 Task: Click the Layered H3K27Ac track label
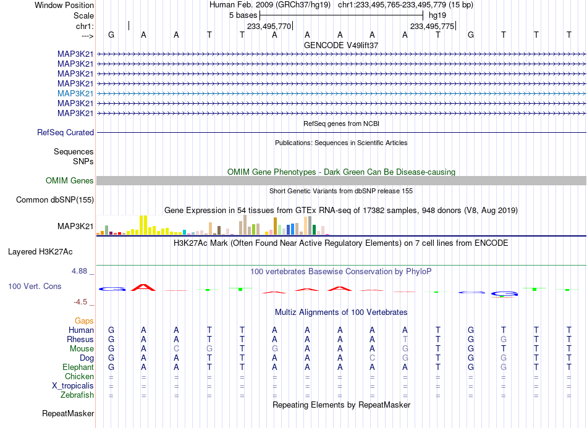click(x=40, y=252)
